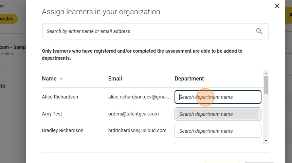Click the brdrichardson@icloud.com email
This screenshot has width=292, height=163.
tap(137, 131)
